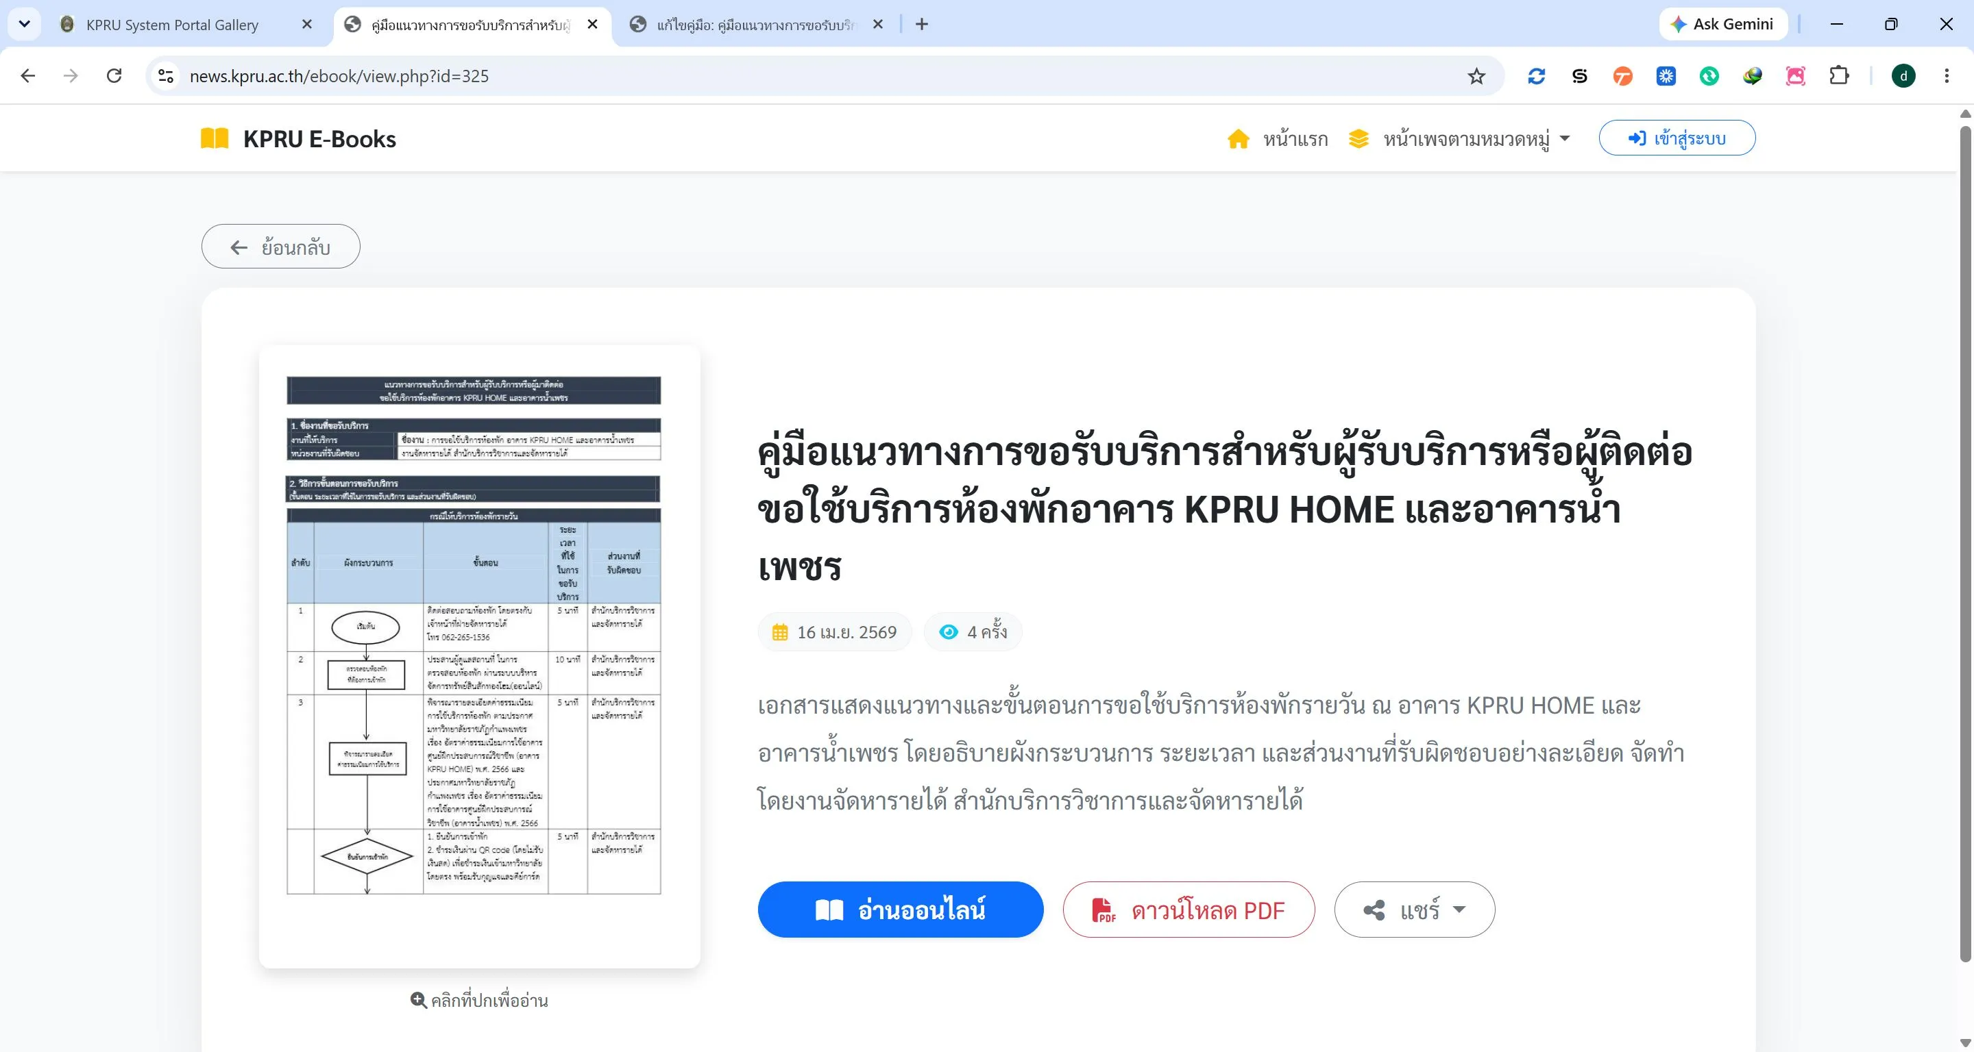Screen dimensions: 1974x1052
Task: Reload the current page
Action: [x=114, y=76]
